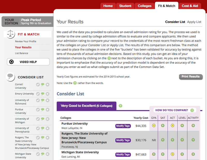The image size is (207, 160).
Task: Open Modify Tags for Rutgers
Action: click(123, 140)
